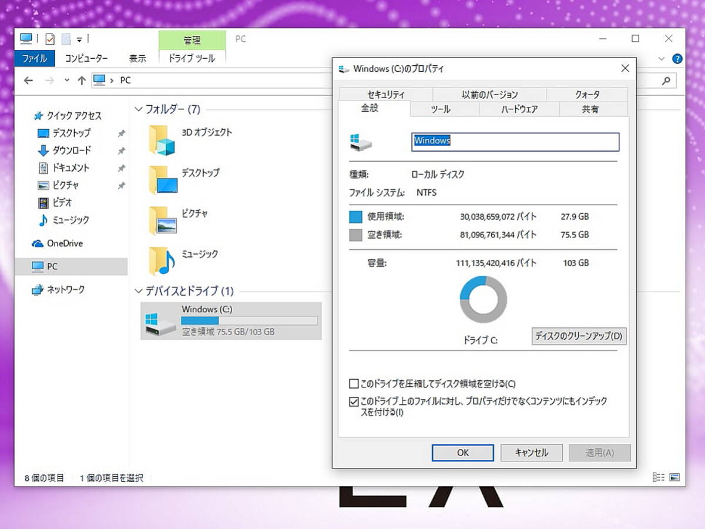Select OneDrive in the navigation pane
This screenshot has width=705, height=529.
click(58, 243)
